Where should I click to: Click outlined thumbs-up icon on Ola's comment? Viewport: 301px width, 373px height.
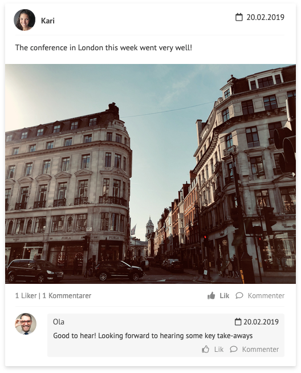tap(206, 349)
